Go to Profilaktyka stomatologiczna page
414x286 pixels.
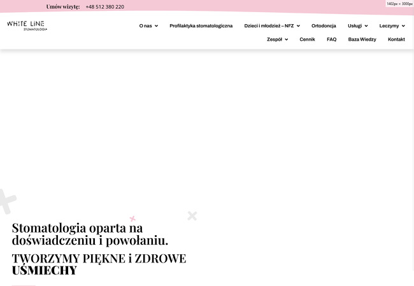(201, 26)
